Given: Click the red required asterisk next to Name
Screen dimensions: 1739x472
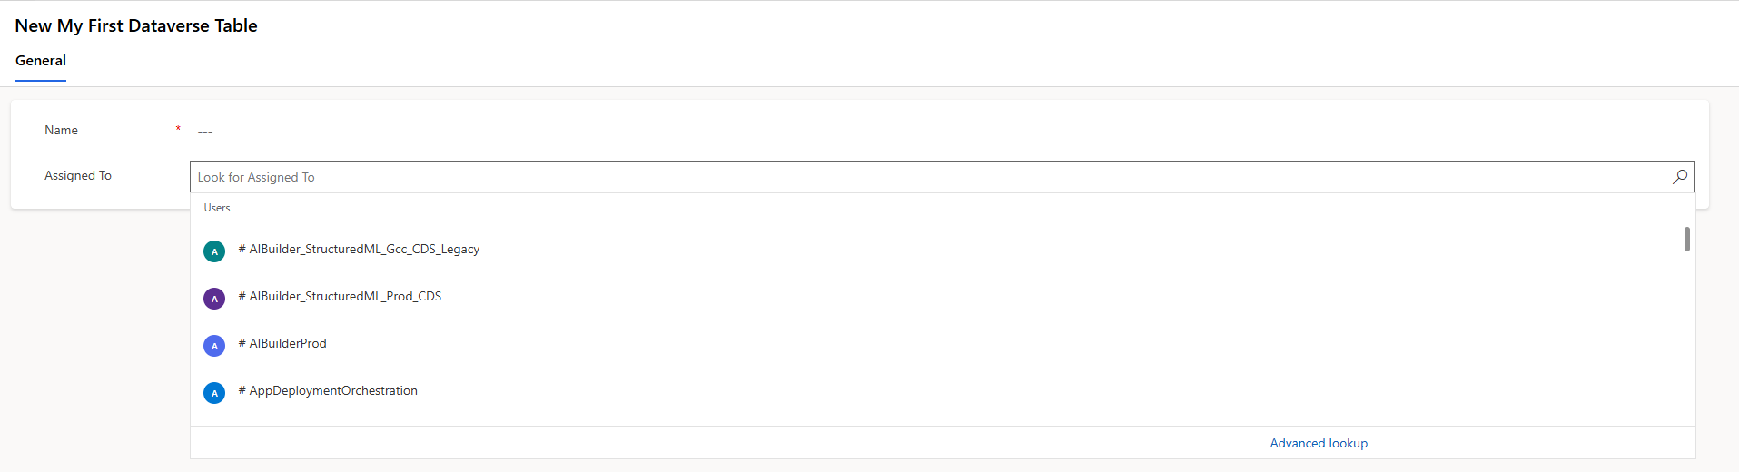Looking at the screenshot, I should [x=178, y=129].
